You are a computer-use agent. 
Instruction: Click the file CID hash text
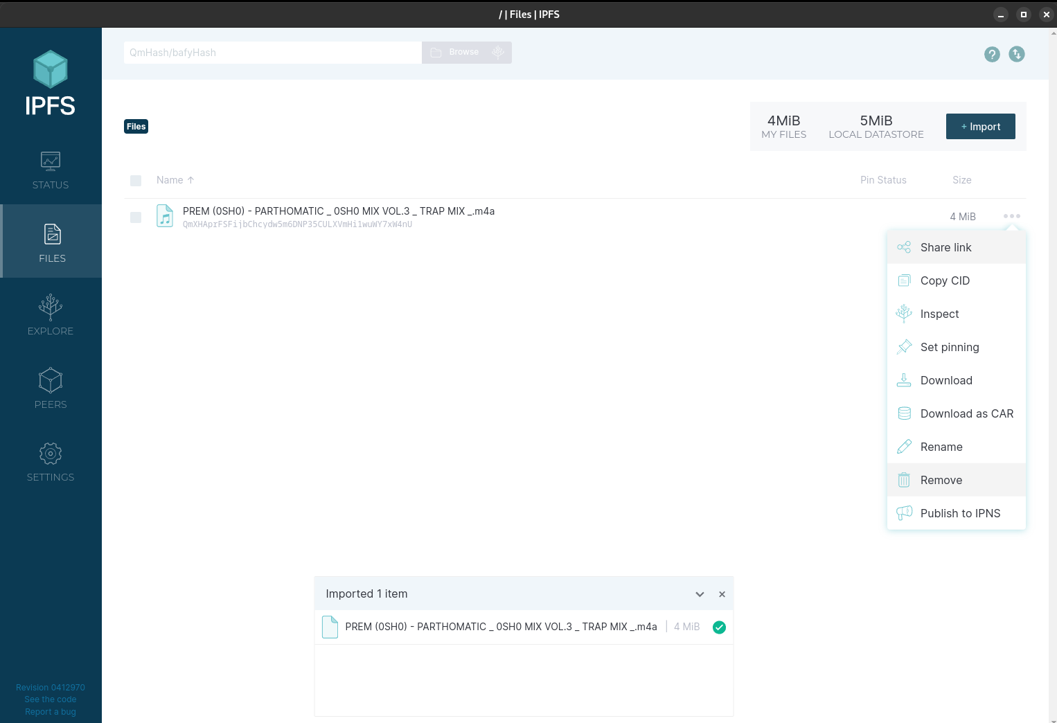(297, 224)
